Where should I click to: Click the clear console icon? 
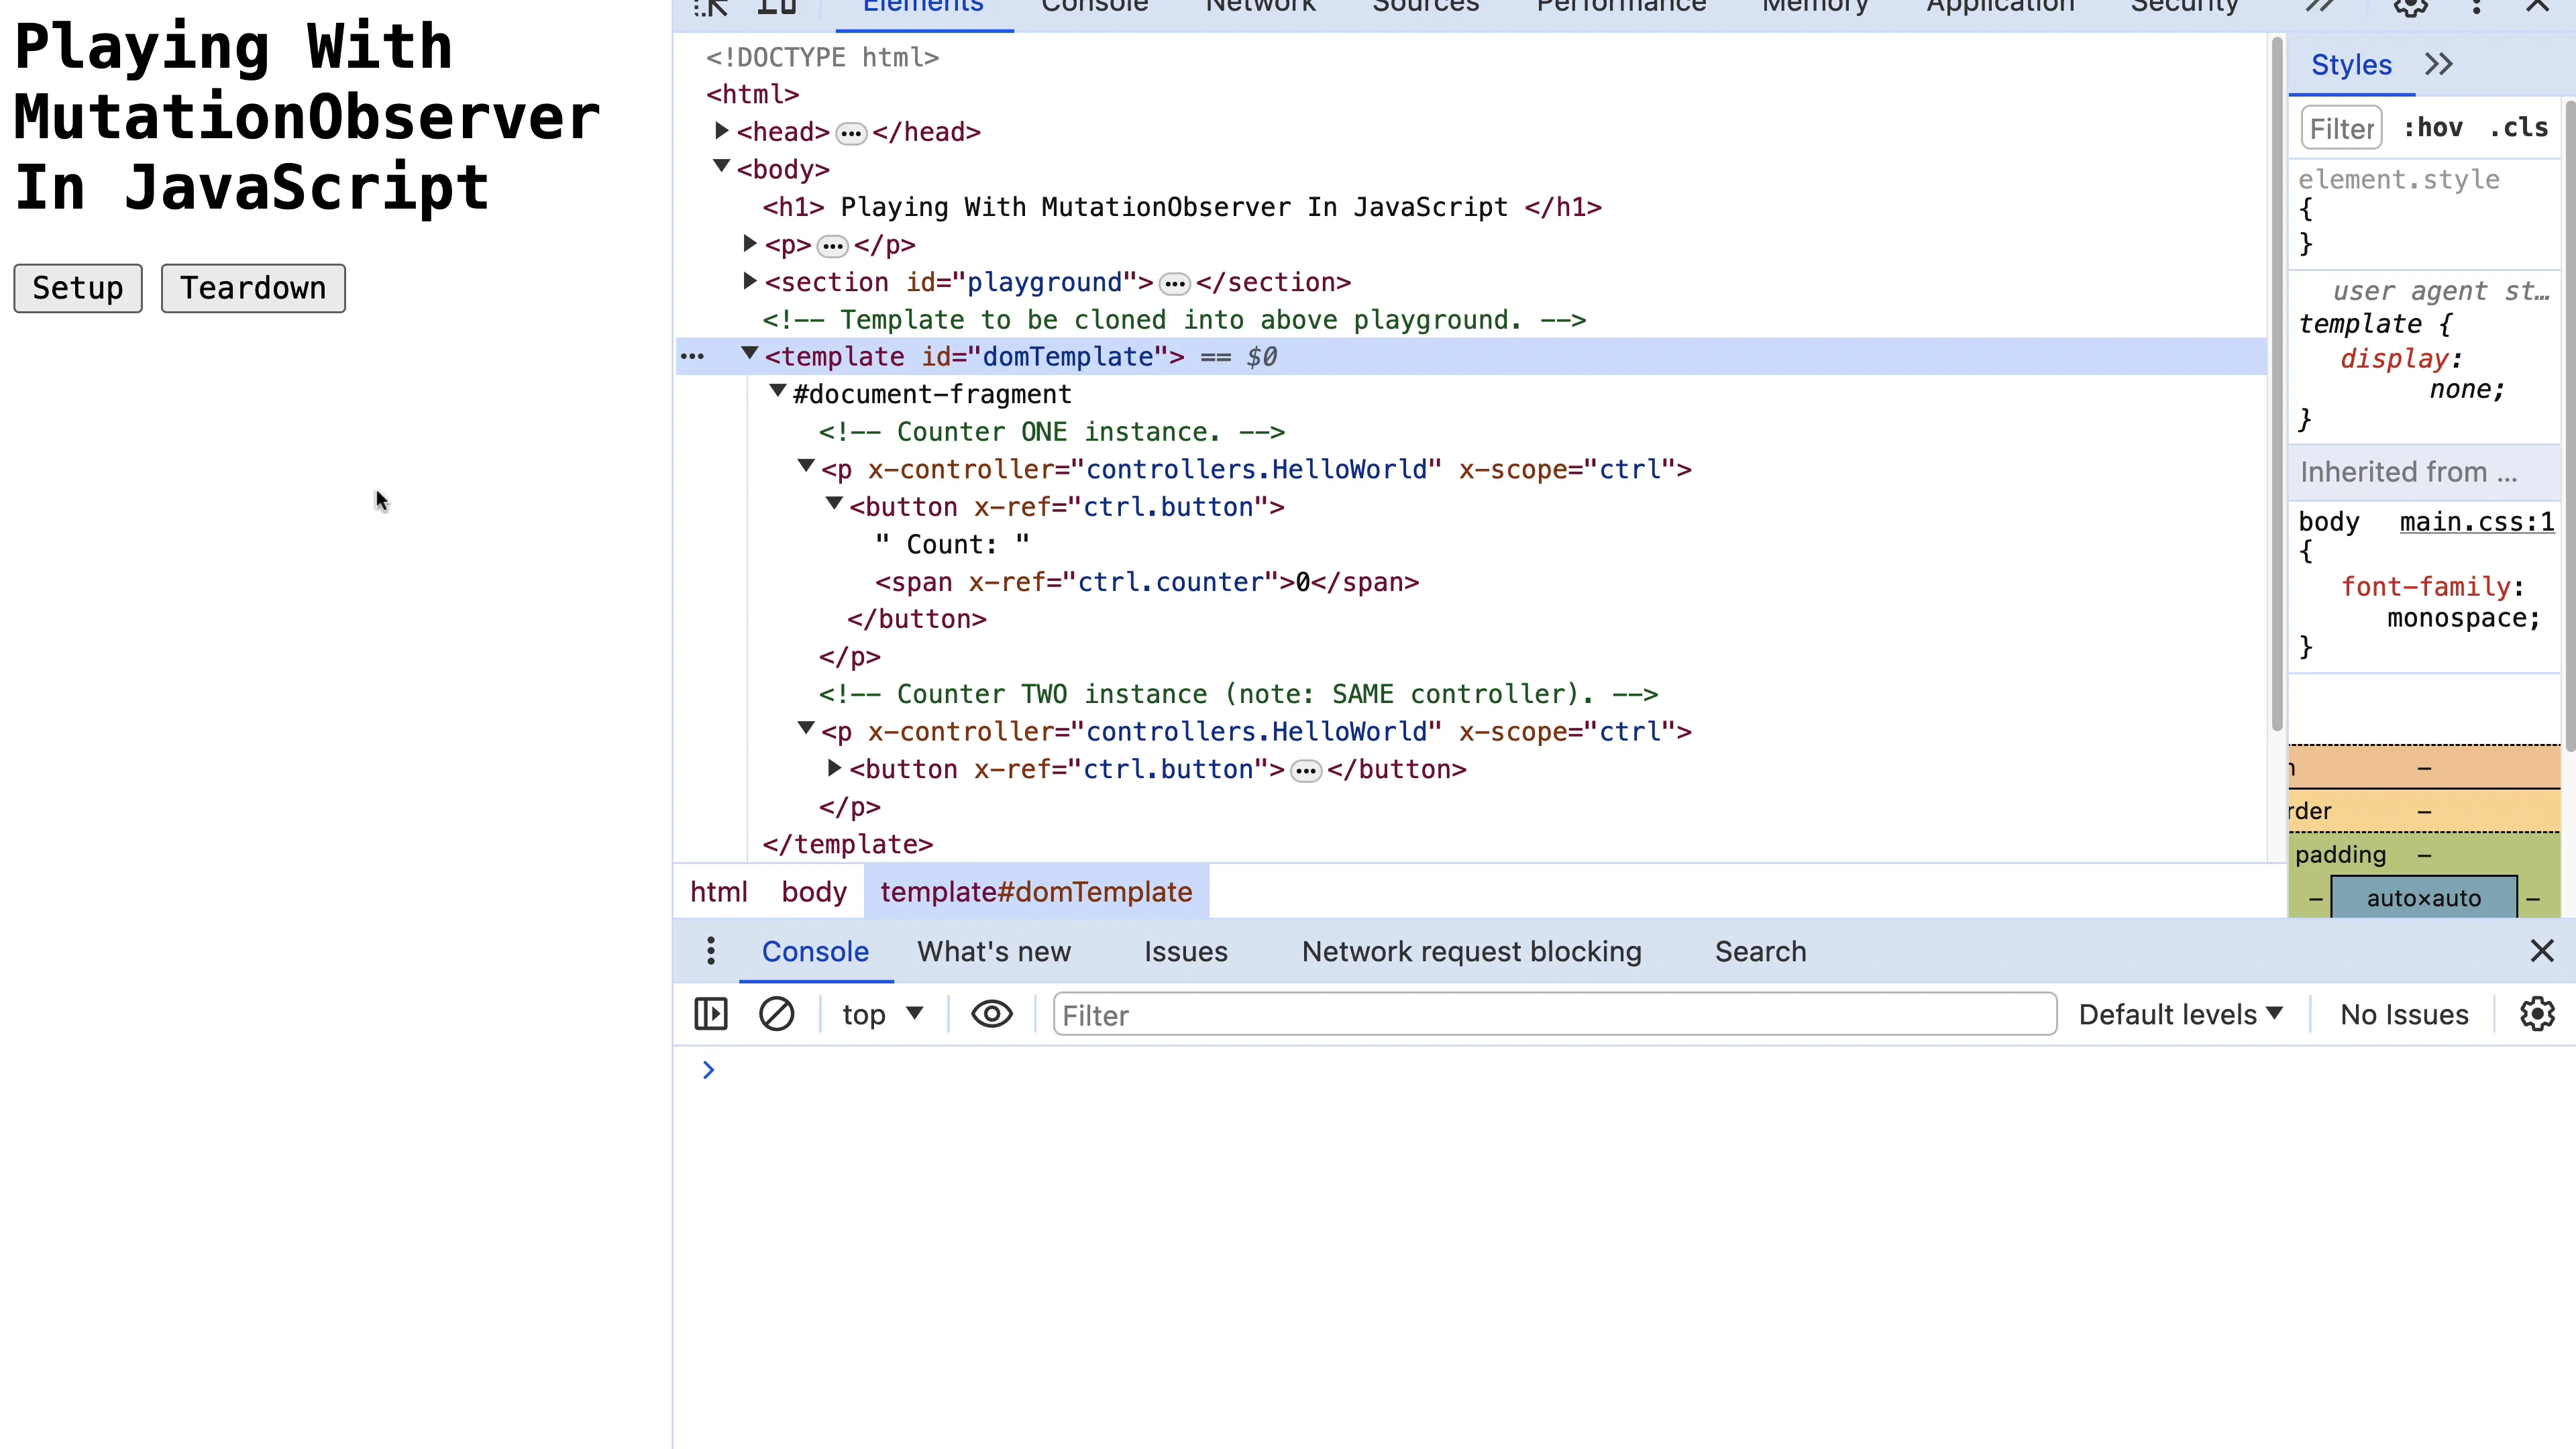point(776,1014)
